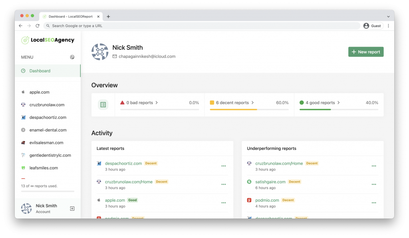
Task: Close the Dashboard - LocalSEOReport tab
Action: (98, 16)
